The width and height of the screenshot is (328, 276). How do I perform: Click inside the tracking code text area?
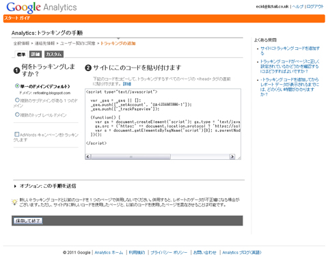(x=163, y=122)
